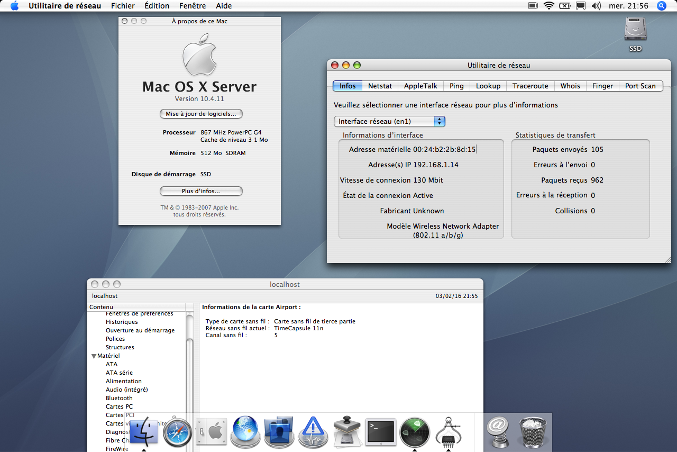Click the volume icon in menu bar

pyautogui.click(x=596, y=6)
